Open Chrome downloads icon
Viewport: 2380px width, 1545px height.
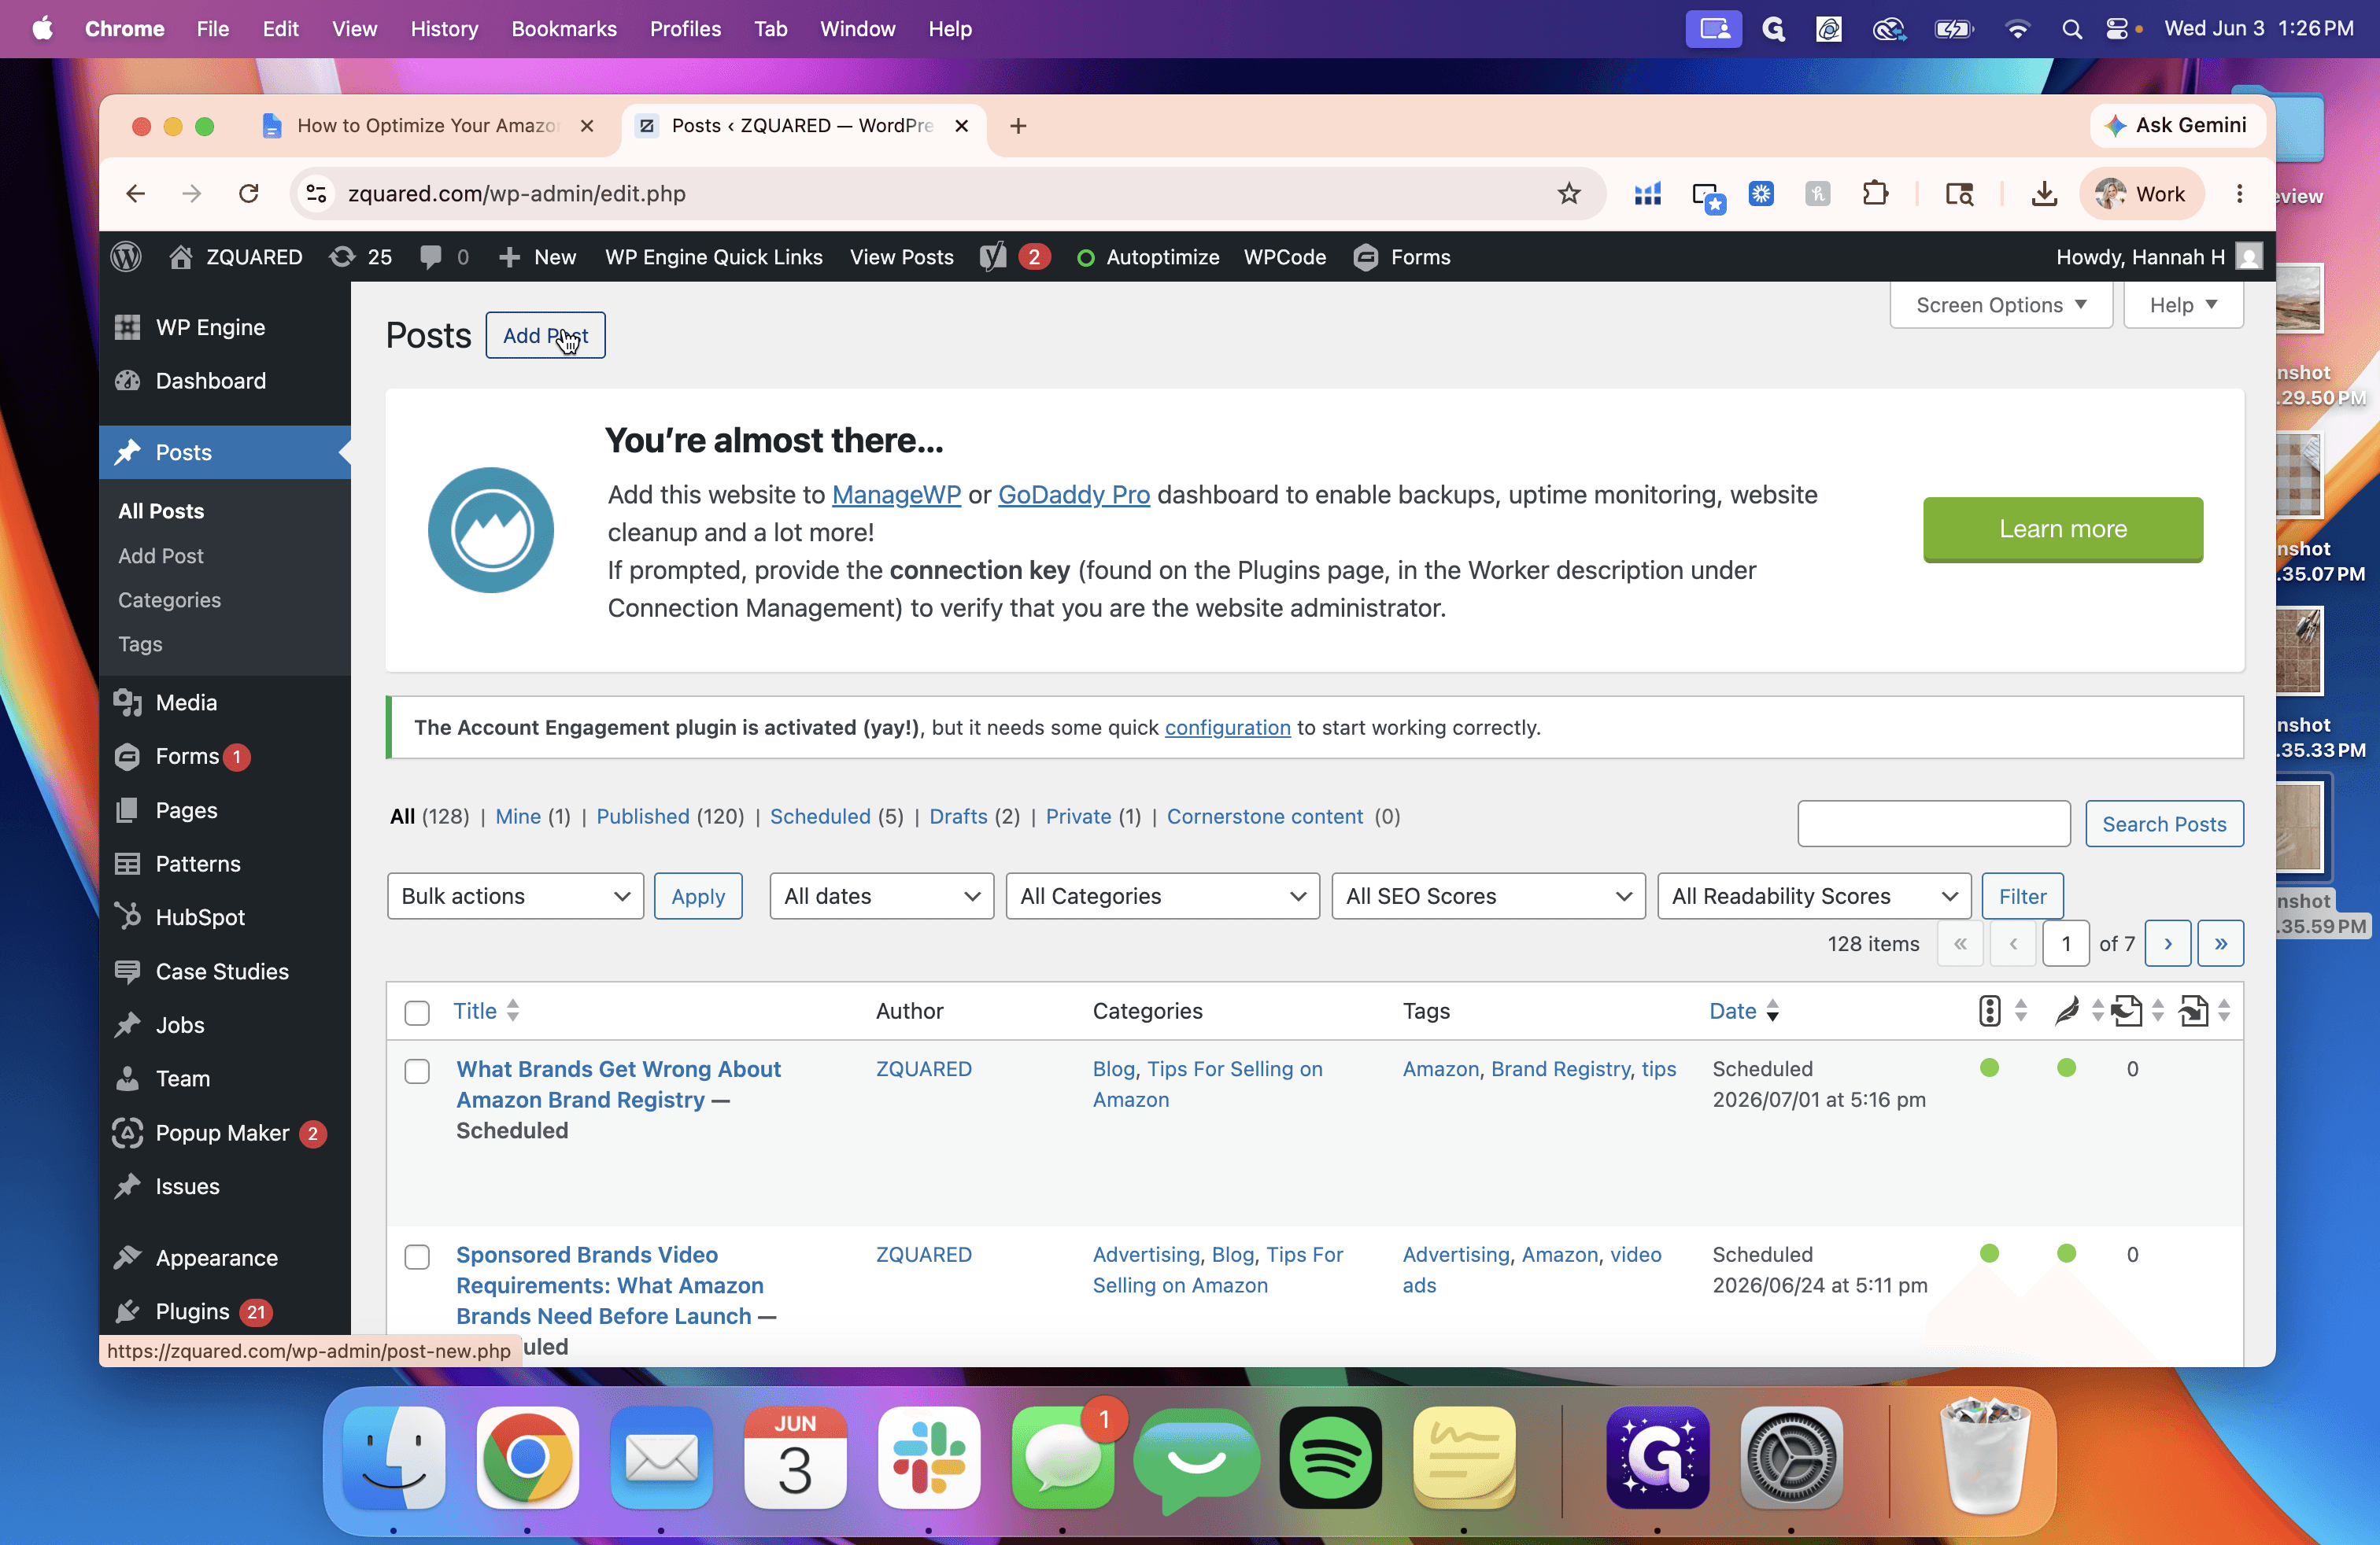tap(2044, 193)
